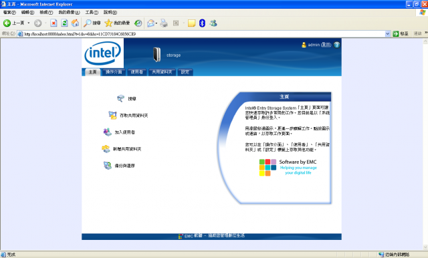Click the green 移至 Go button
This screenshot has width=428, height=258.
click(x=401, y=33)
